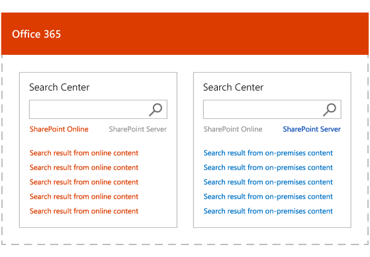Click the Office 365 header title
The height and width of the screenshot is (257, 370).
tap(36, 34)
